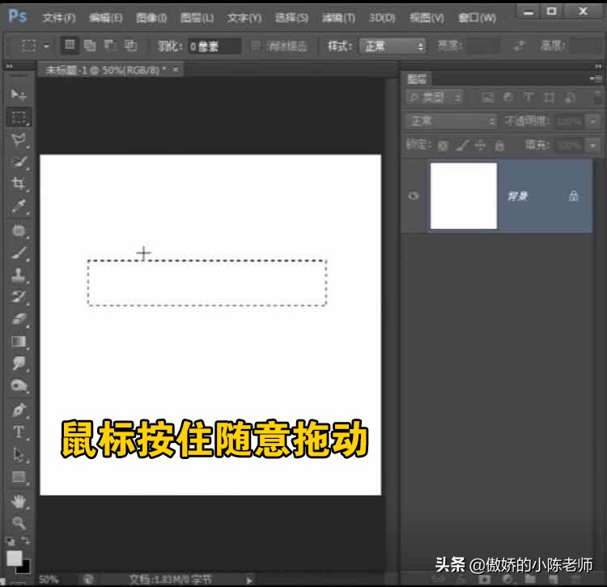Open the Select menu
607x587 pixels.
coord(291,18)
